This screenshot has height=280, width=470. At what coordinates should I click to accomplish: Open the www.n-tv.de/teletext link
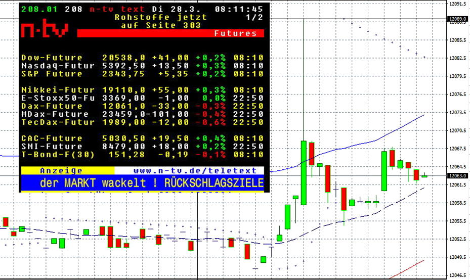pos(195,171)
